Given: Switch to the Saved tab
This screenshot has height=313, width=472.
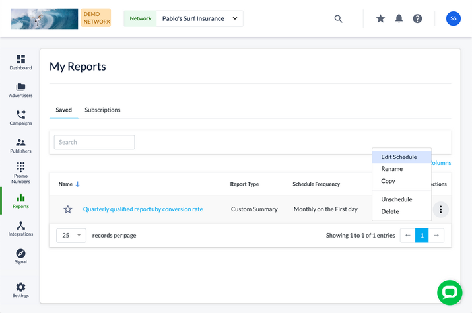Looking at the screenshot, I should pyautogui.click(x=64, y=110).
